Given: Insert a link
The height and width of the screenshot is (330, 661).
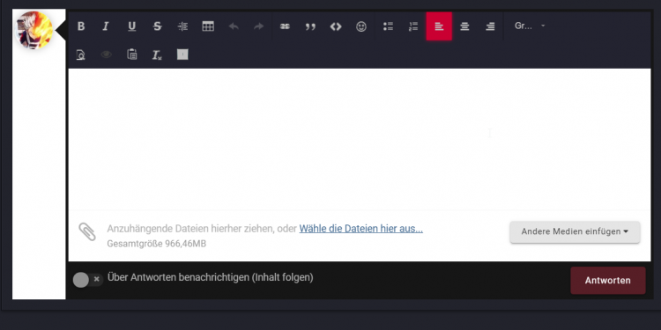Looking at the screenshot, I should coord(285,26).
